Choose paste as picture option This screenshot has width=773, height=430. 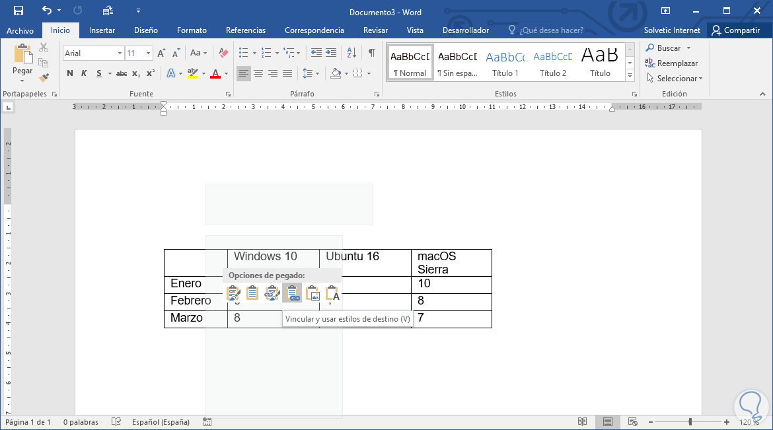point(313,293)
